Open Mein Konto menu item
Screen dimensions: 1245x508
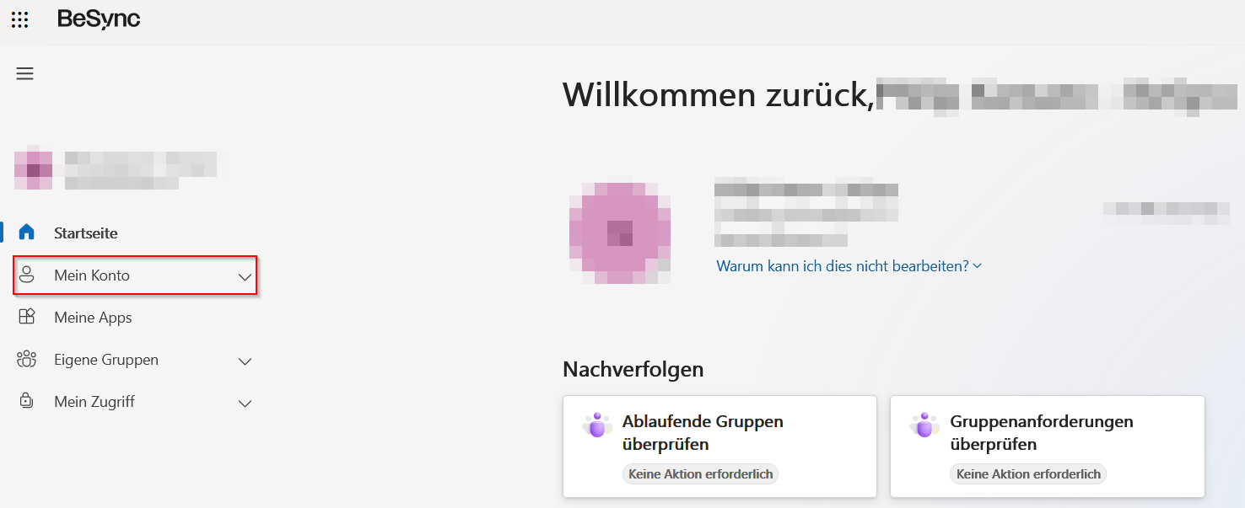pyautogui.click(x=135, y=275)
